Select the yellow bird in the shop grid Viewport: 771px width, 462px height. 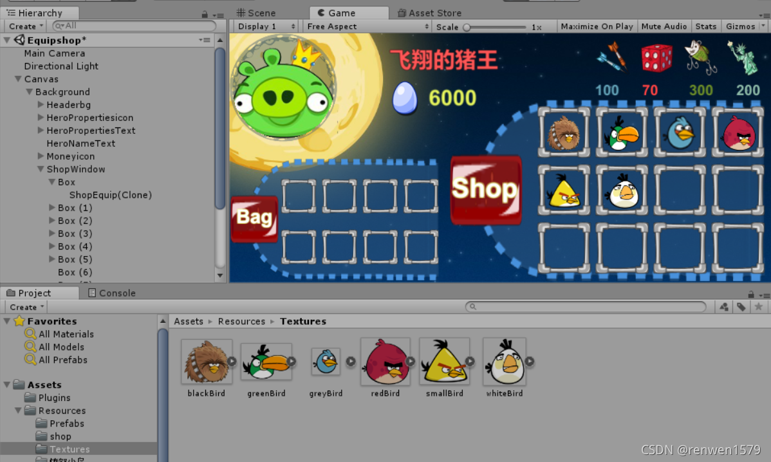point(564,190)
